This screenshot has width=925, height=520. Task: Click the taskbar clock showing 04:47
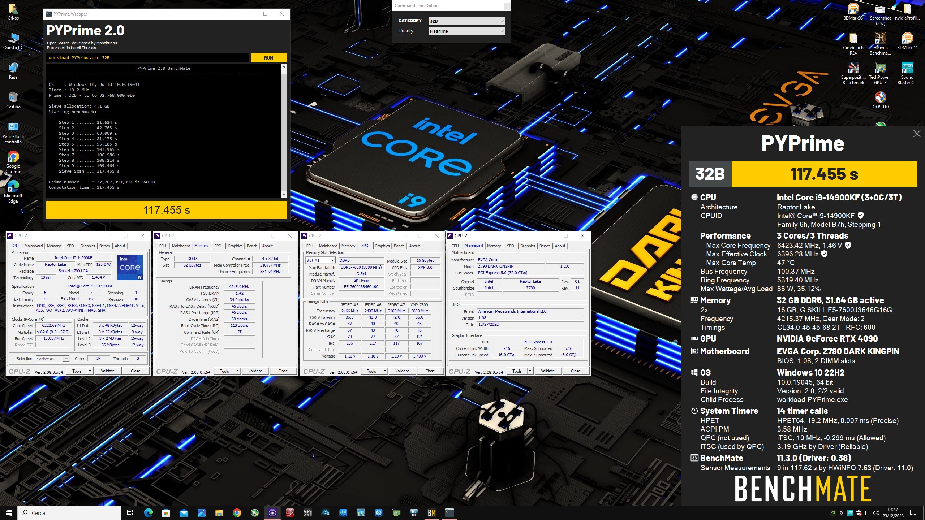(x=892, y=513)
